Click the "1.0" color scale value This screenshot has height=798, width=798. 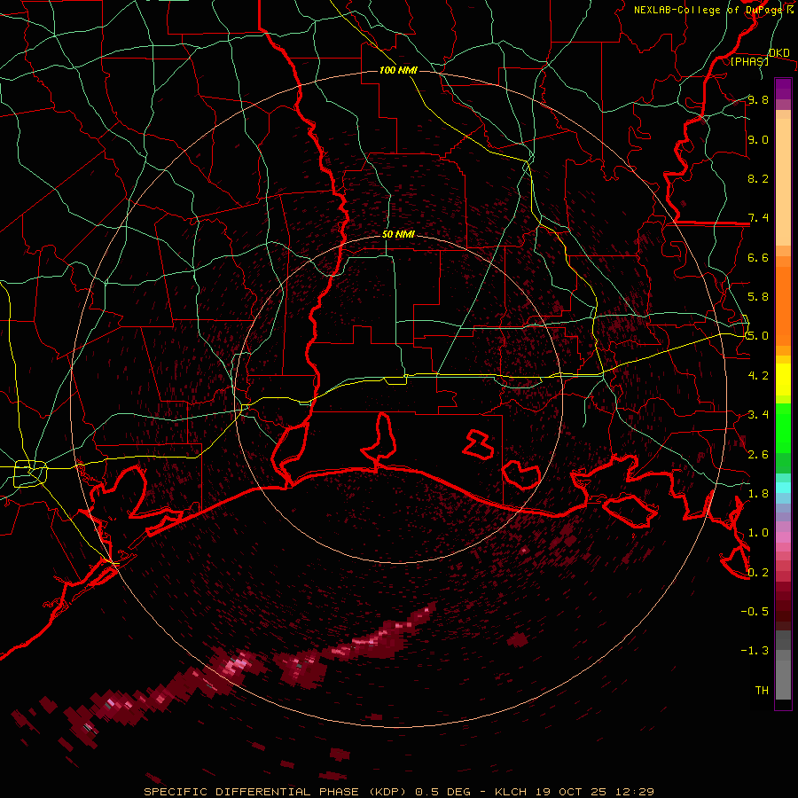click(x=758, y=533)
